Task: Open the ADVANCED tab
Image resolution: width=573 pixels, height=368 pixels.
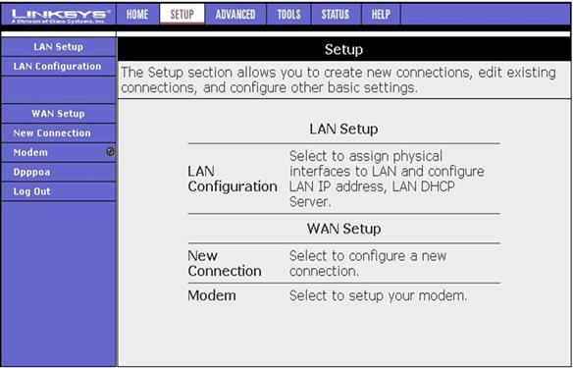Action: (235, 15)
